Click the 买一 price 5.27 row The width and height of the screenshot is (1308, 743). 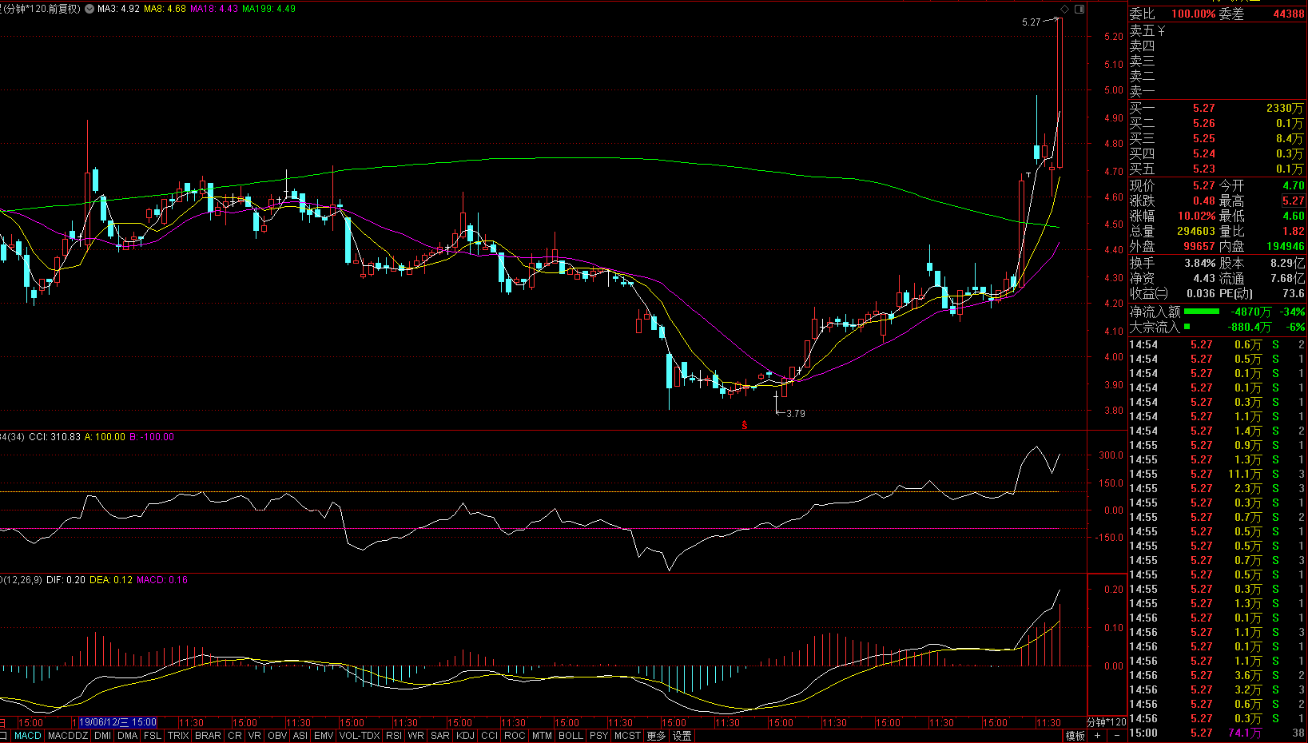point(1218,108)
